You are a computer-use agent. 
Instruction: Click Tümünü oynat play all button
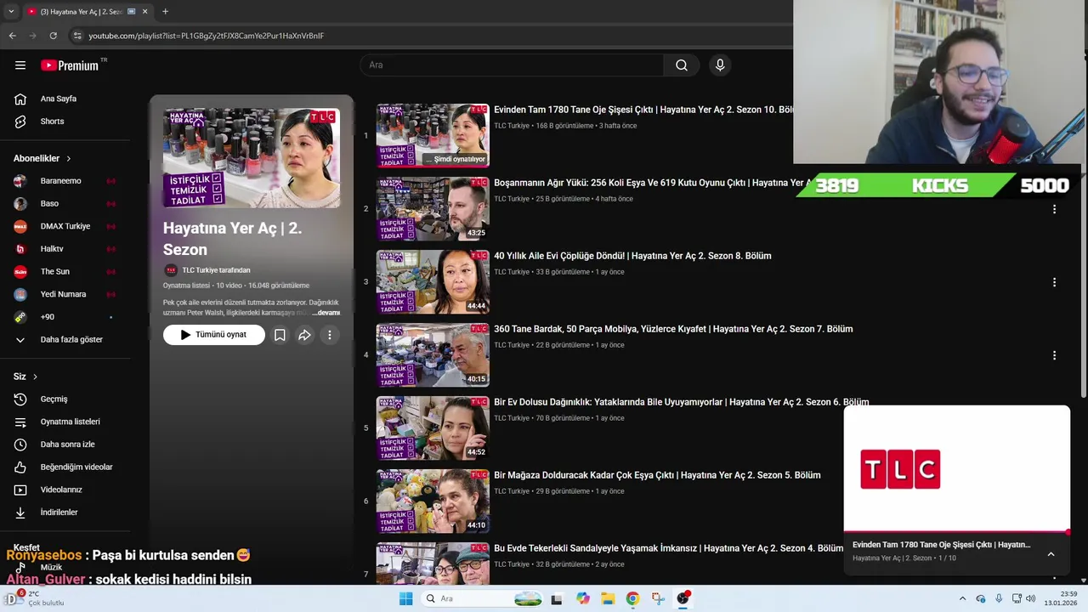(214, 335)
